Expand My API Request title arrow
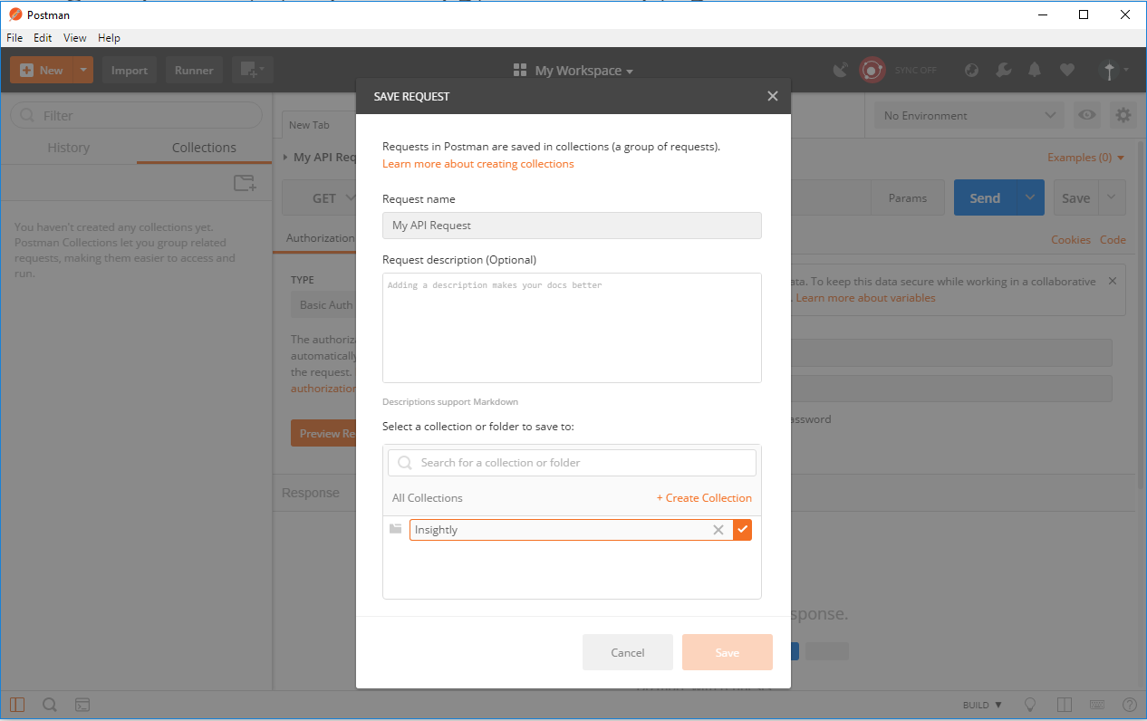 285,158
